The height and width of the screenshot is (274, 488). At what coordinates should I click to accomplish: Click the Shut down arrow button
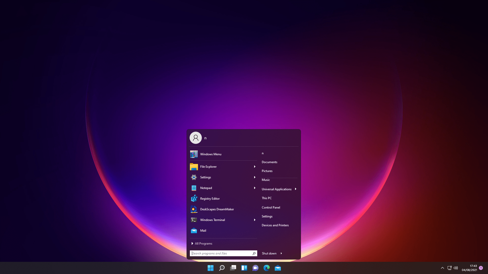(x=281, y=253)
